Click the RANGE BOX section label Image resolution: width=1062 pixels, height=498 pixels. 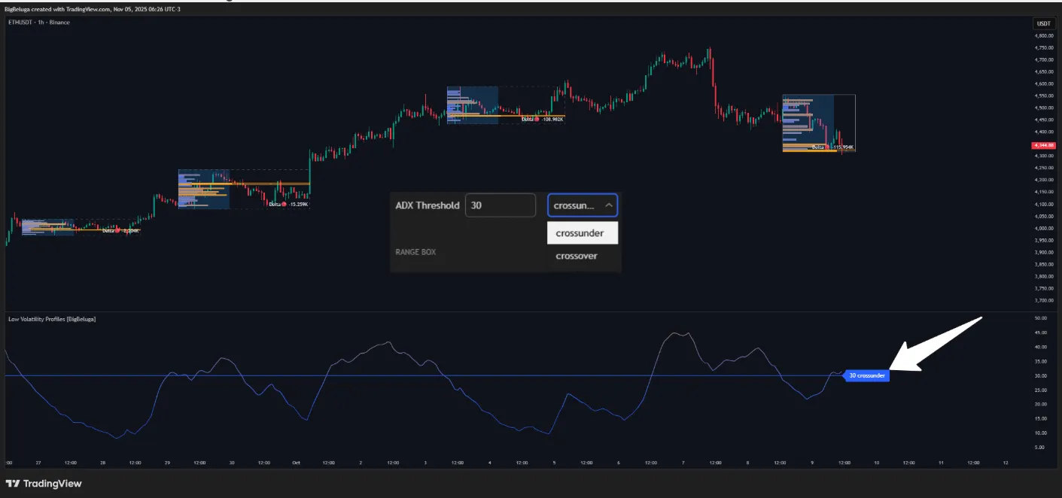tap(415, 252)
